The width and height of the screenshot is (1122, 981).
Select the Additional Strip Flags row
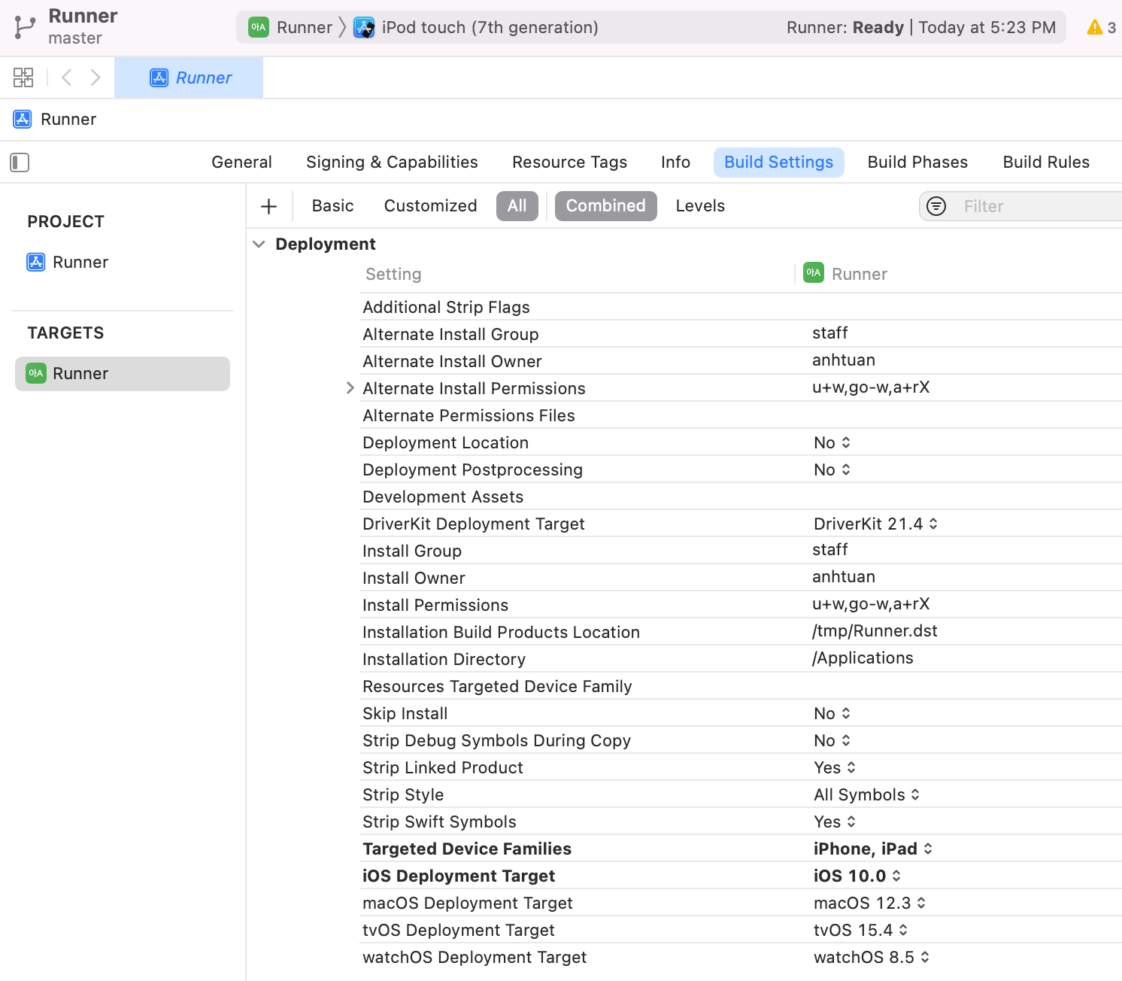tap(741, 307)
